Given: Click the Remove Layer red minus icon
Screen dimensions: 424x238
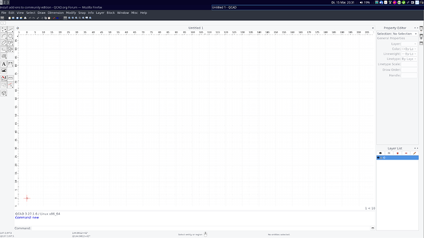Looking at the screenshot, I should coord(406,153).
